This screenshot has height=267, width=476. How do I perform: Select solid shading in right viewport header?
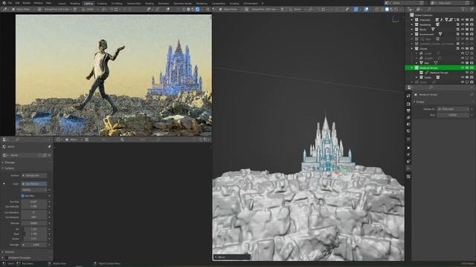[x=387, y=10]
